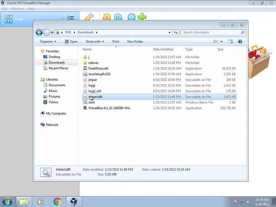
Task: Click VirtualBox New machine icon
Action: pyautogui.click(x=132, y=17)
